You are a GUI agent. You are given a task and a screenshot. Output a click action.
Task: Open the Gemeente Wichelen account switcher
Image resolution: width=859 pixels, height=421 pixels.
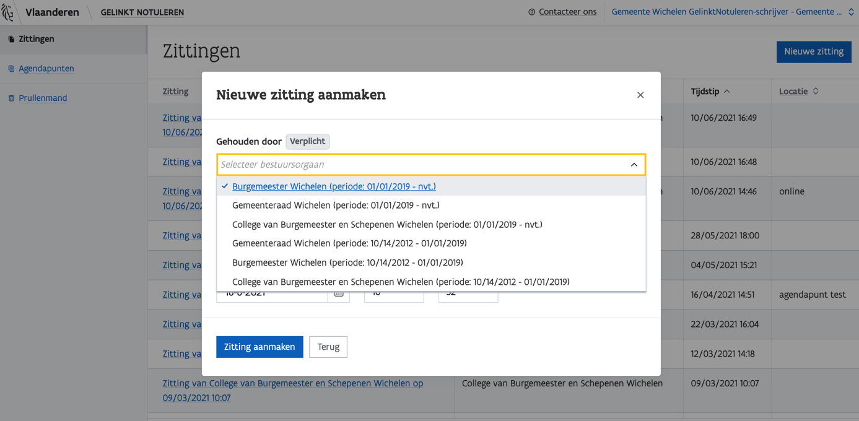click(x=731, y=12)
